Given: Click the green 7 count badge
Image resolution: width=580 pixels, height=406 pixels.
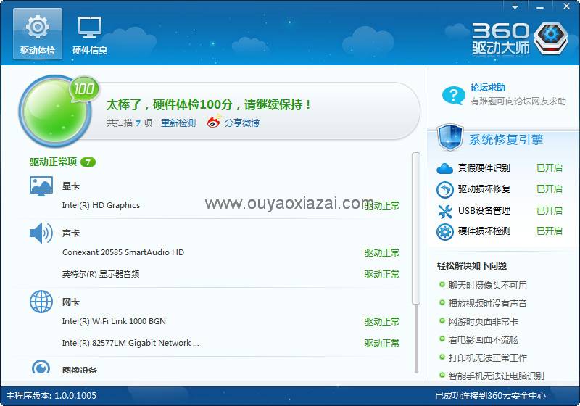Looking at the screenshot, I should 88,162.
